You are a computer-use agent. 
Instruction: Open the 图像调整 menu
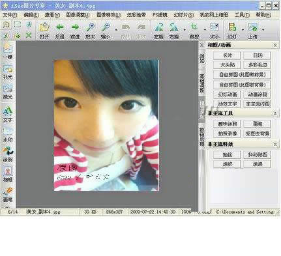[78, 15]
